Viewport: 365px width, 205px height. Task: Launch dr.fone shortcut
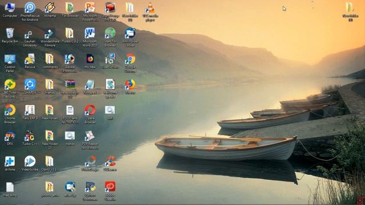click(10, 163)
